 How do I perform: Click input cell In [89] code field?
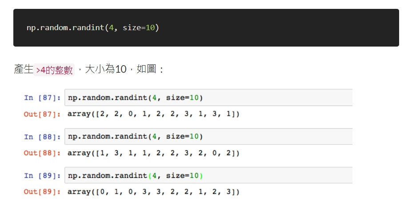(x=208, y=175)
